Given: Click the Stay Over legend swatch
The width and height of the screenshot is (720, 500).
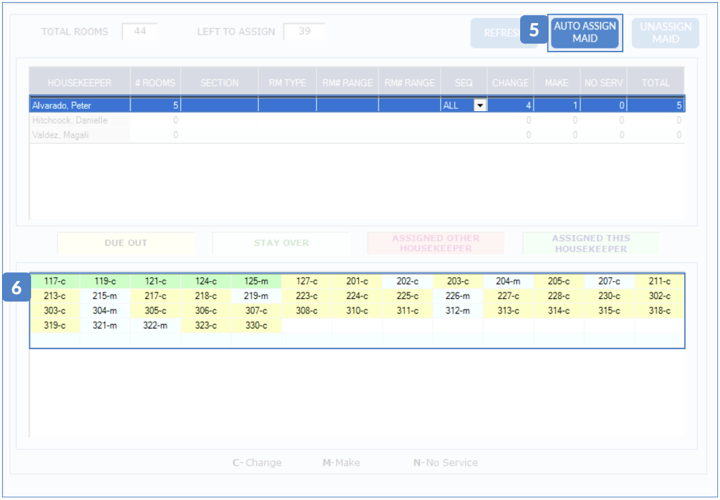Looking at the screenshot, I should pos(281,243).
